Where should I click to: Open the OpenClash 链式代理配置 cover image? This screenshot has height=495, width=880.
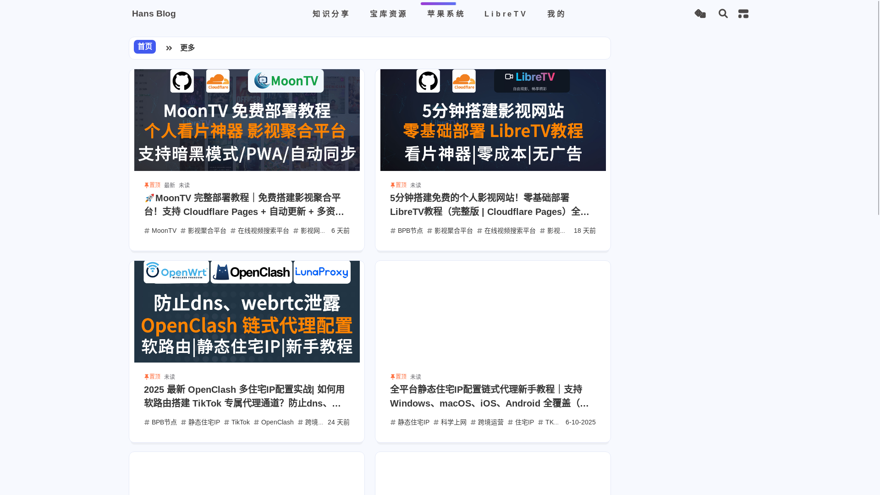point(247,312)
